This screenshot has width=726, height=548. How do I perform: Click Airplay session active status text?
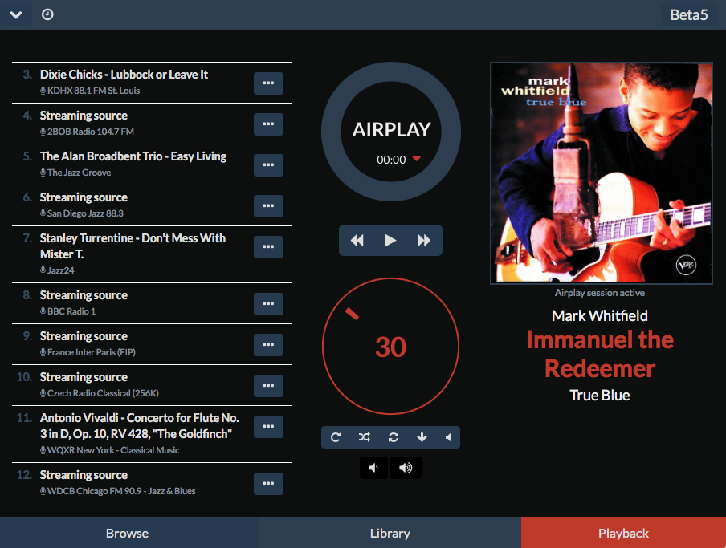pos(600,293)
